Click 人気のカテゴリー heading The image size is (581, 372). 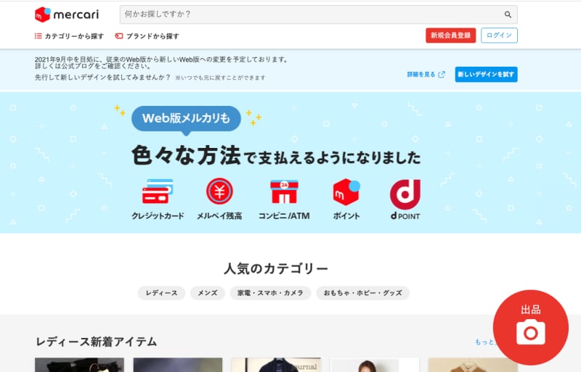276,268
